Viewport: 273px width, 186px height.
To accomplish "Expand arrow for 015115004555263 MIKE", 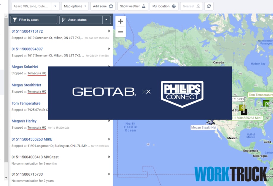I will tap(109, 139).
